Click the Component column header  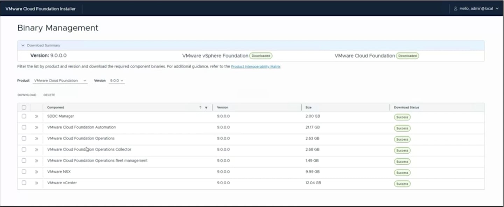pyautogui.click(x=56, y=108)
